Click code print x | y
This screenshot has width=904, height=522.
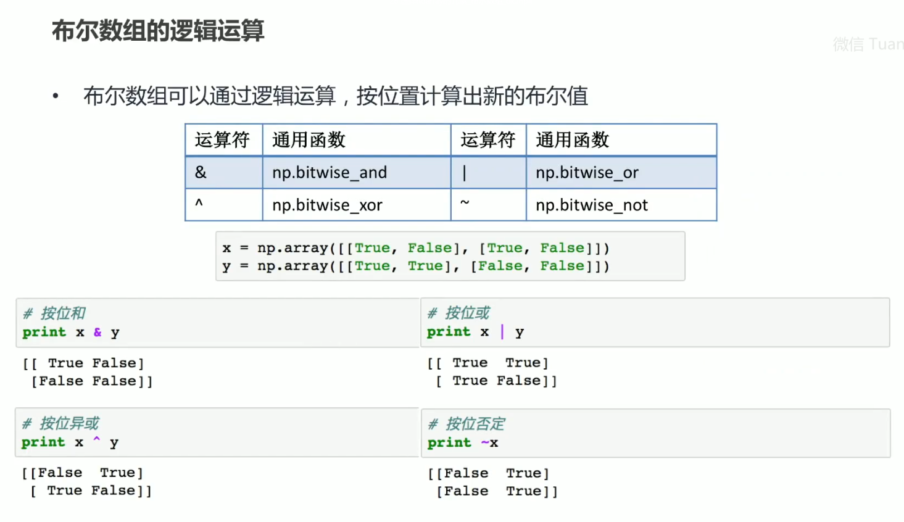tap(476, 332)
